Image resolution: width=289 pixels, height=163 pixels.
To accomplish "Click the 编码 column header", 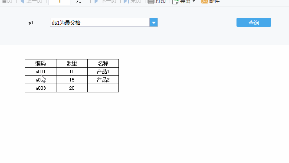I will point(40,63).
